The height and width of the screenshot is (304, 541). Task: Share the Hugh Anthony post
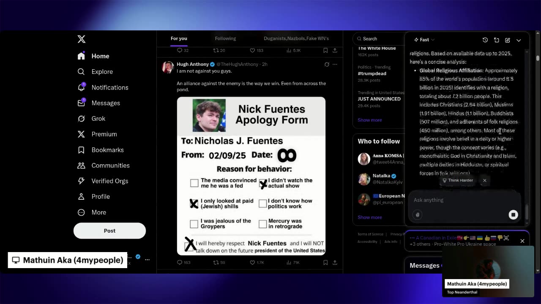pyautogui.click(x=335, y=263)
